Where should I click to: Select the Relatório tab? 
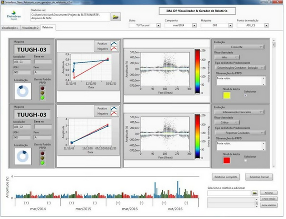click(48, 27)
